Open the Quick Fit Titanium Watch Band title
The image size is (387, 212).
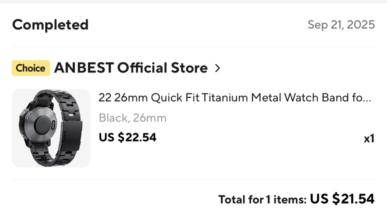click(x=228, y=98)
